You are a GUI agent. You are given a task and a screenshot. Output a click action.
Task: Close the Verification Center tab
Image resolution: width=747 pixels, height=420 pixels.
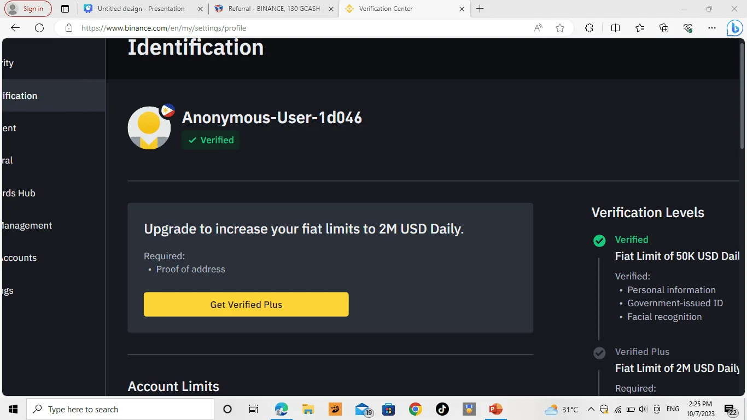(x=462, y=9)
